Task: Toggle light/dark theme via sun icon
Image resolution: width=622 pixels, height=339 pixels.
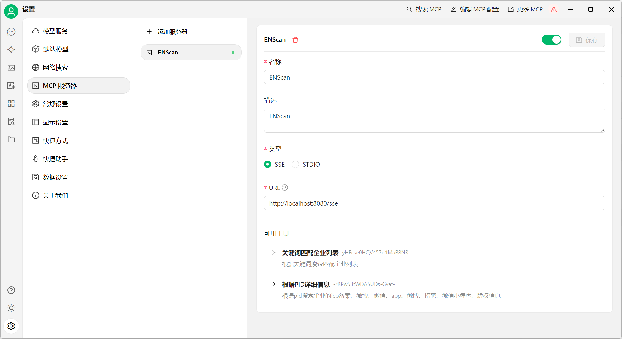Action: tap(11, 308)
